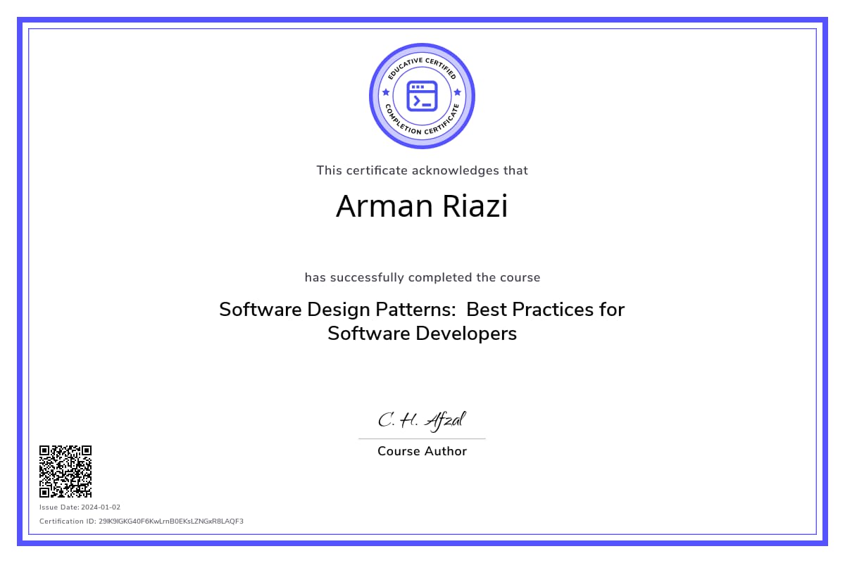Screen dimensions: 845x563
Task: Click the QR code image
Action: [x=65, y=472]
